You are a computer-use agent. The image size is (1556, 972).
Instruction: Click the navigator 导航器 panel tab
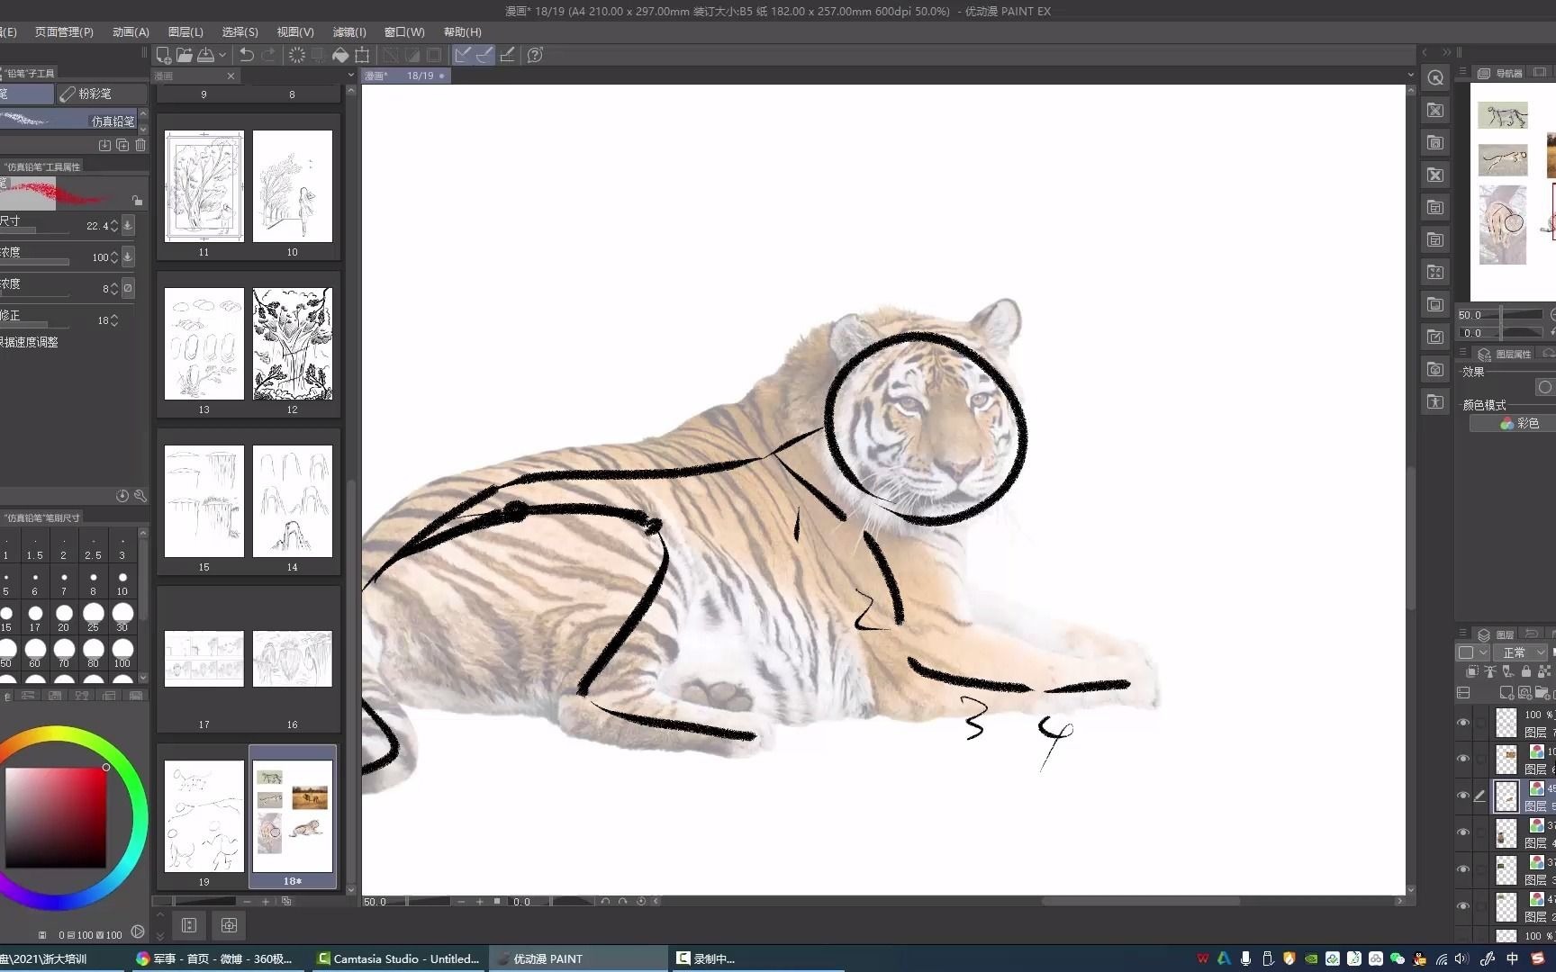[x=1500, y=73]
